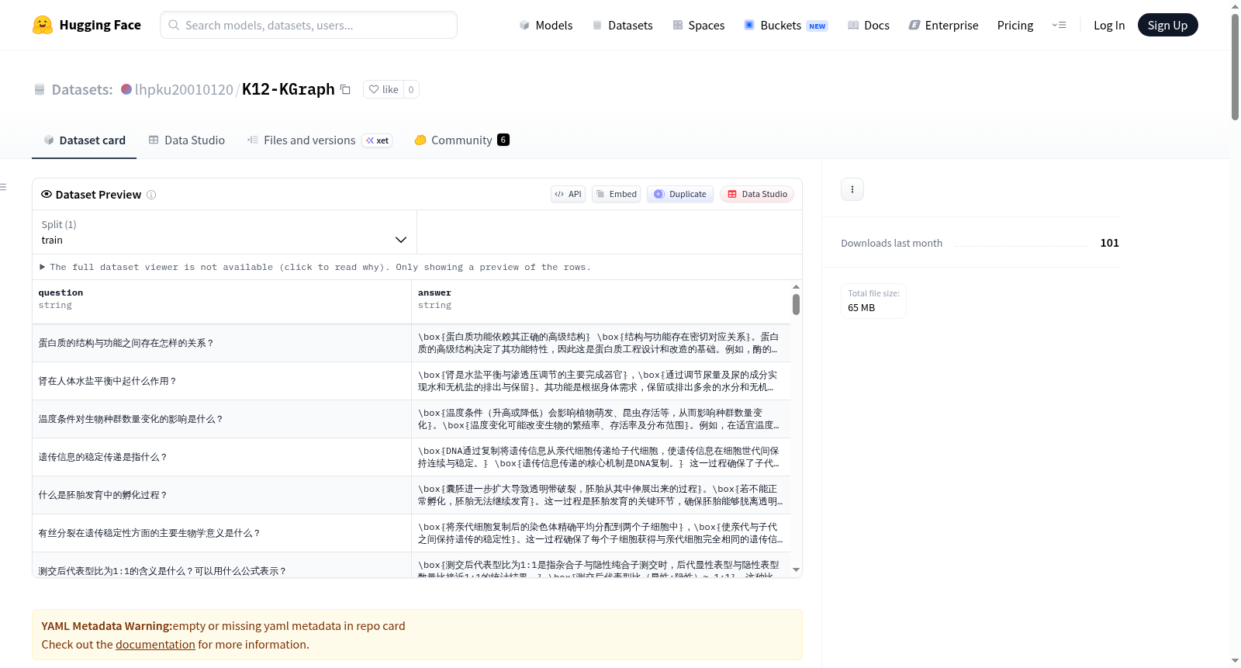Open the Enterprise nav item
The image size is (1241, 668).
944,25
